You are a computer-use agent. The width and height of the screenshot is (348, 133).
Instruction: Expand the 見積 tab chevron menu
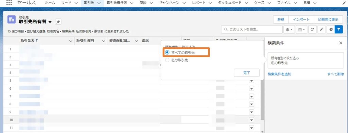315,3
